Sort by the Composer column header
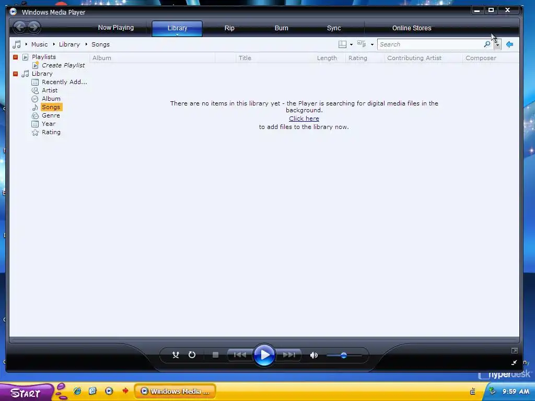 pos(491,58)
